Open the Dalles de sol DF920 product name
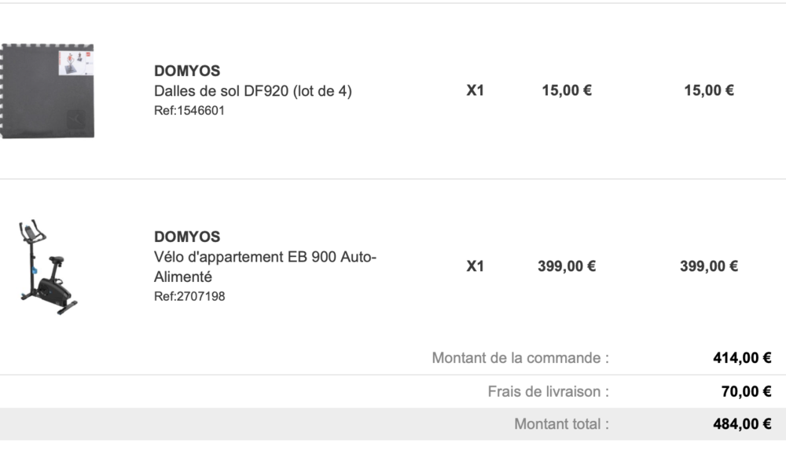This screenshot has height=454, width=786. 252,91
